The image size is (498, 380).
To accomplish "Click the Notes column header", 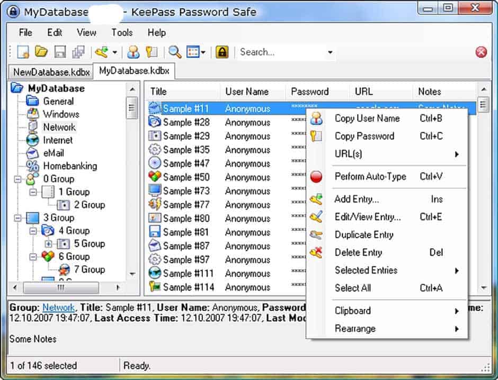I will [444, 92].
